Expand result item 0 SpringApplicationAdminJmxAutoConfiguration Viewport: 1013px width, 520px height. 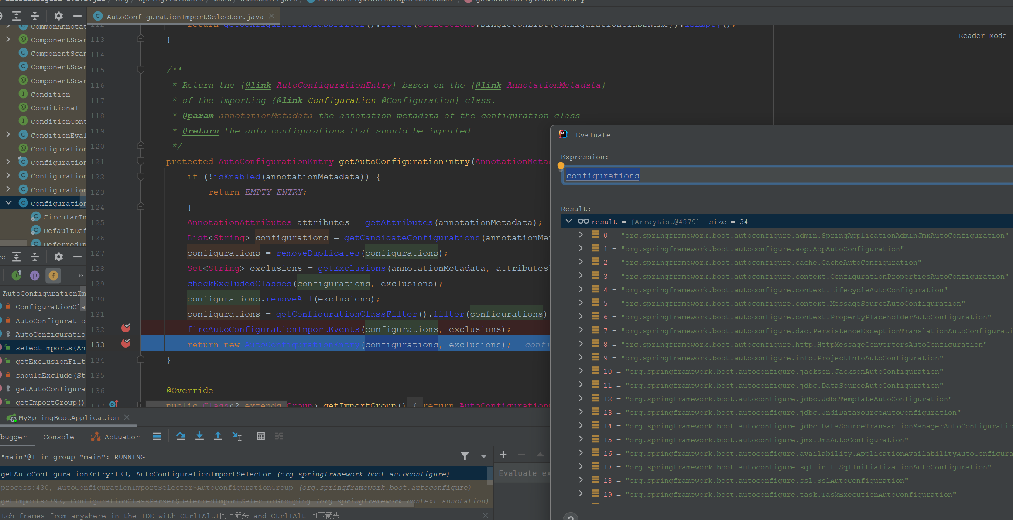pos(581,235)
